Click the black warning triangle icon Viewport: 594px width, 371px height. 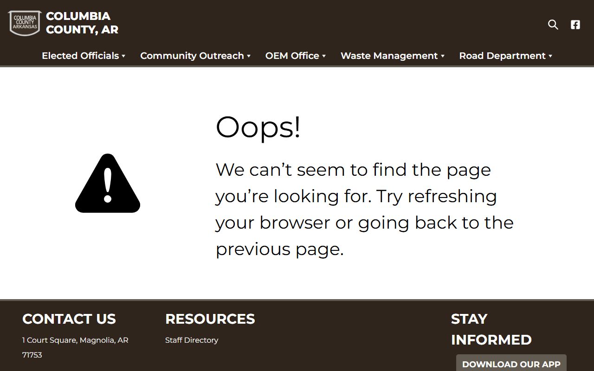pos(108,183)
